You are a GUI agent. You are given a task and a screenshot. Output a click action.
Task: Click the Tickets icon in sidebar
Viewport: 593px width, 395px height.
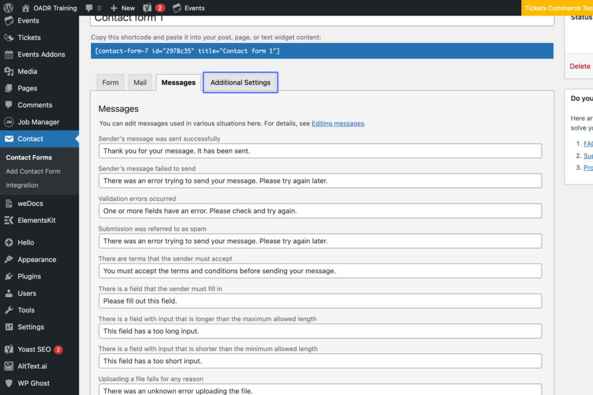pyautogui.click(x=9, y=38)
